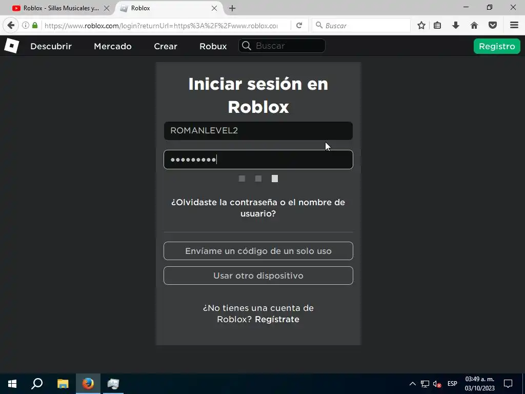
Task: Open network status icon in tray
Action: (x=425, y=384)
